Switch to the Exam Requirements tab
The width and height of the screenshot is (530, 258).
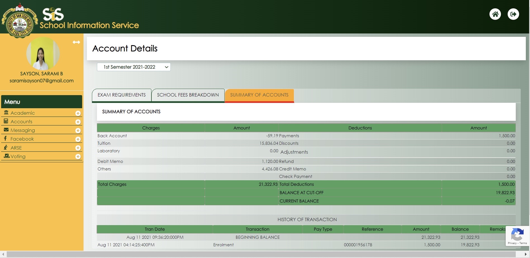[x=122, y=95]
